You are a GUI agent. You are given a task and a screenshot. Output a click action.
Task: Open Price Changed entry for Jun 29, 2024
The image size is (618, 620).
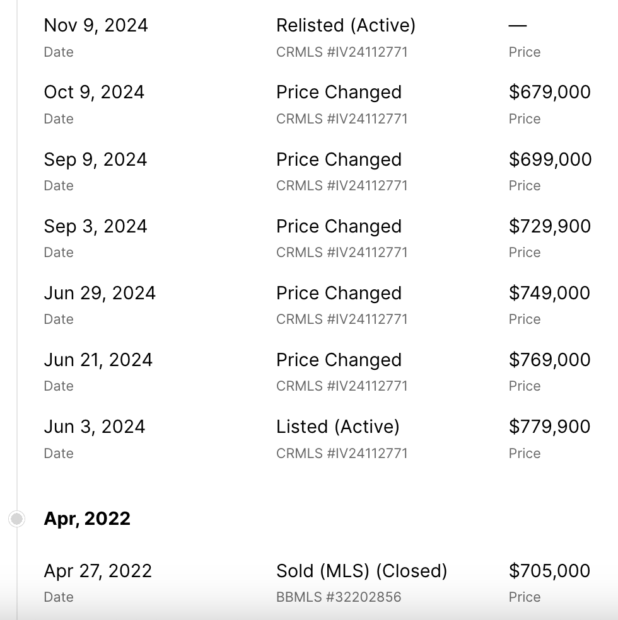pyautogui.click(x=339, y=293)
